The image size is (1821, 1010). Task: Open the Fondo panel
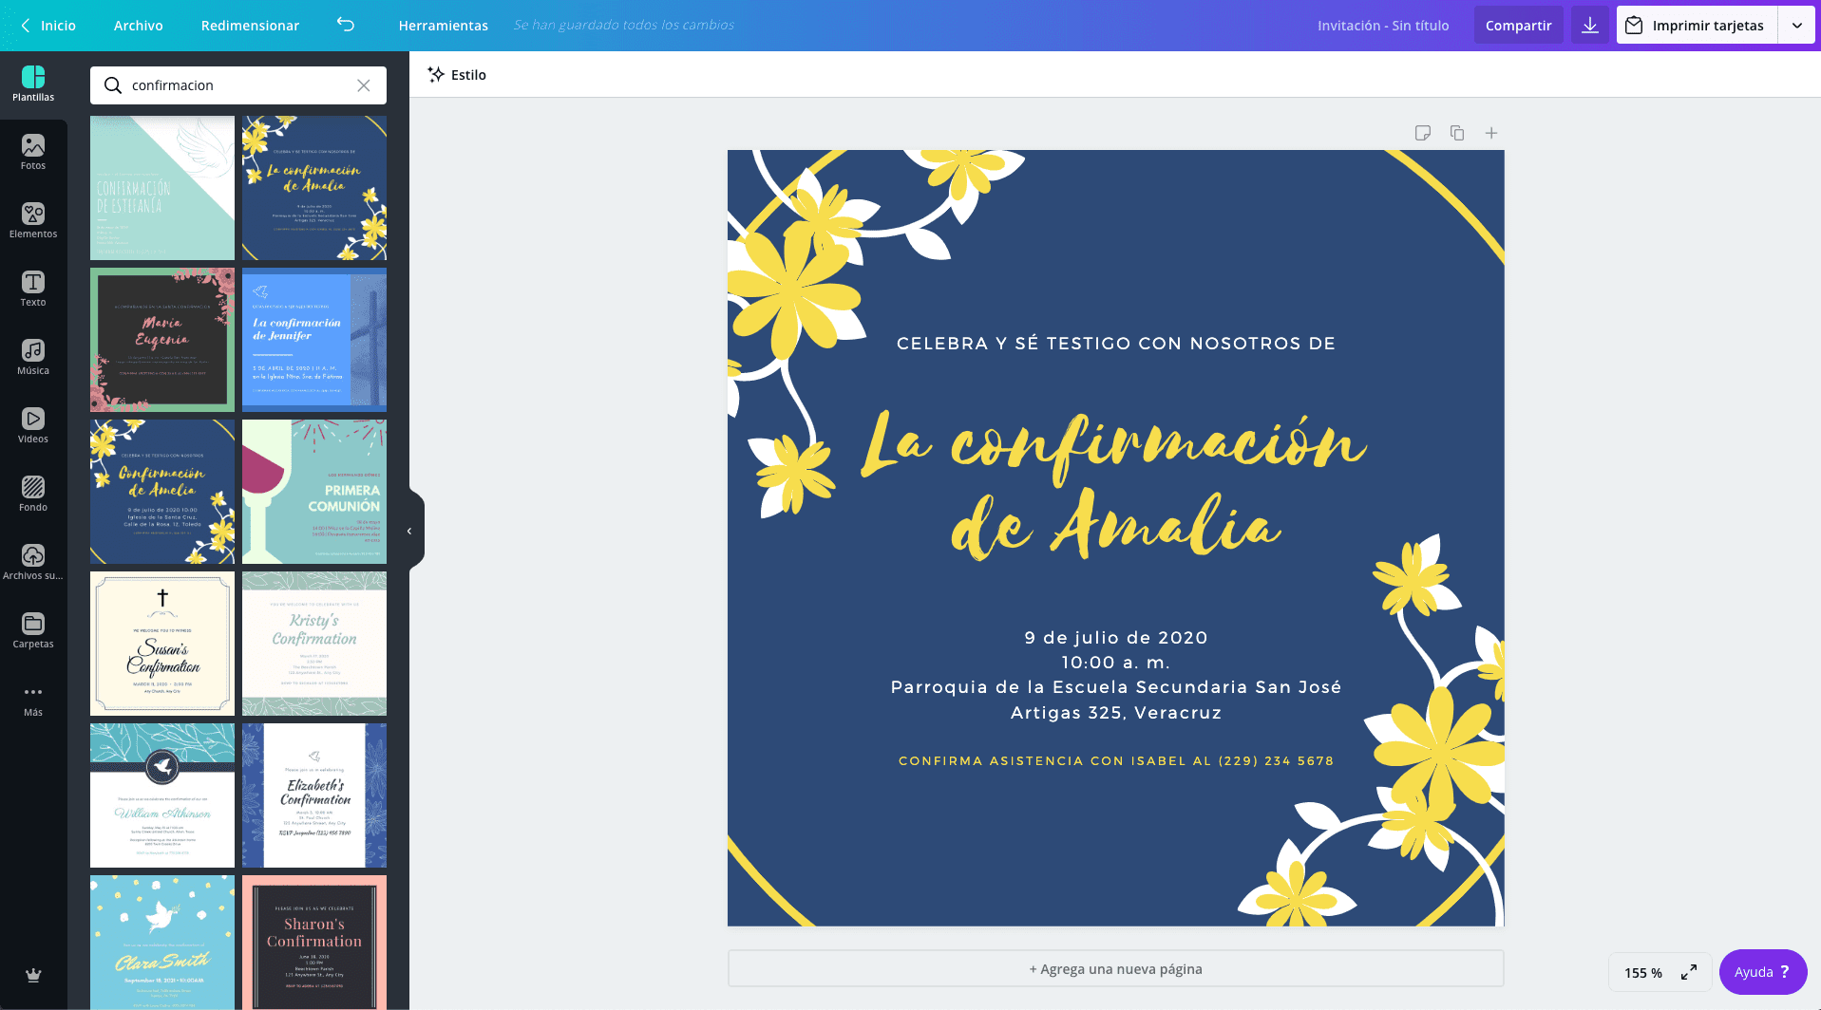(x=33, y=494)
